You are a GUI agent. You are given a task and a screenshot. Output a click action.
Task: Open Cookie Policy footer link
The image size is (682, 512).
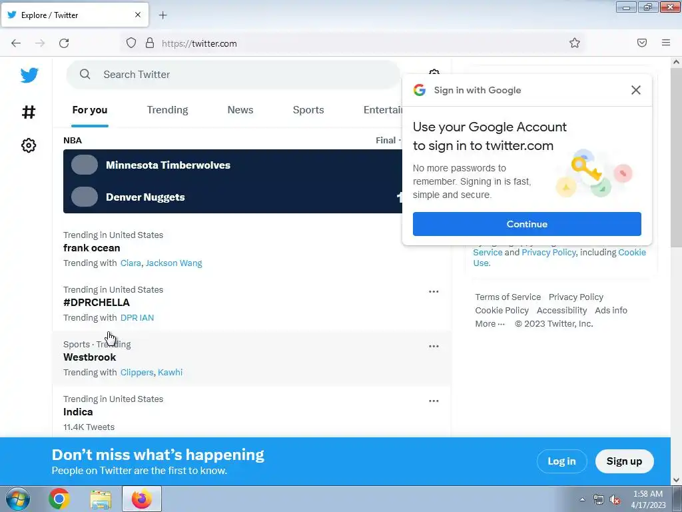point(502,311)
